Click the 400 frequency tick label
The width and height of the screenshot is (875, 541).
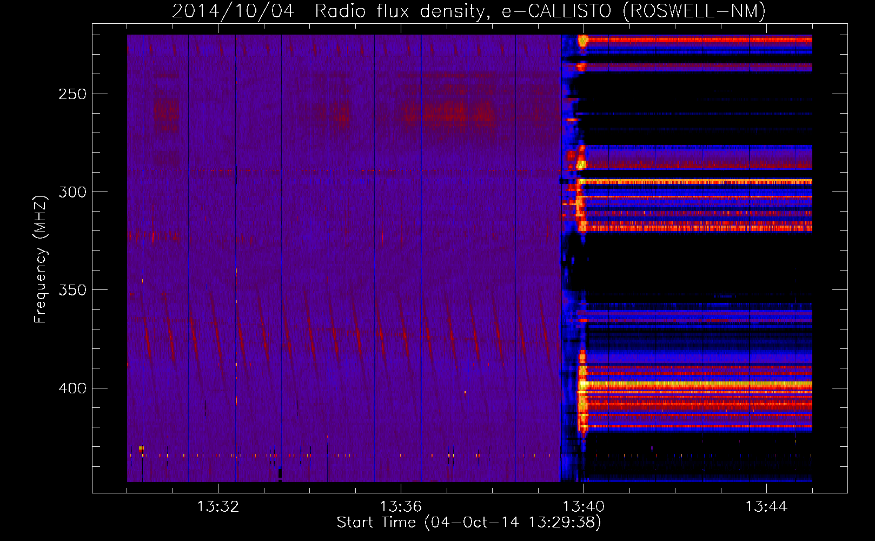pyautogui.click(x=72, y=388)
